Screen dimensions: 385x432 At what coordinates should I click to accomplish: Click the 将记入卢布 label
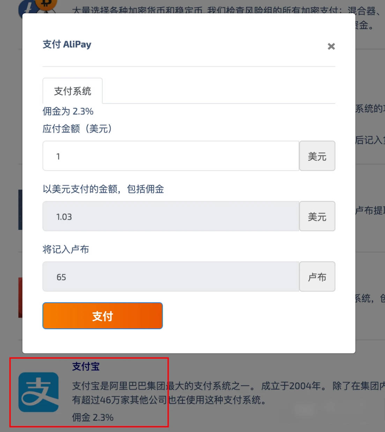pyautogui.click(x=66, y=249)
